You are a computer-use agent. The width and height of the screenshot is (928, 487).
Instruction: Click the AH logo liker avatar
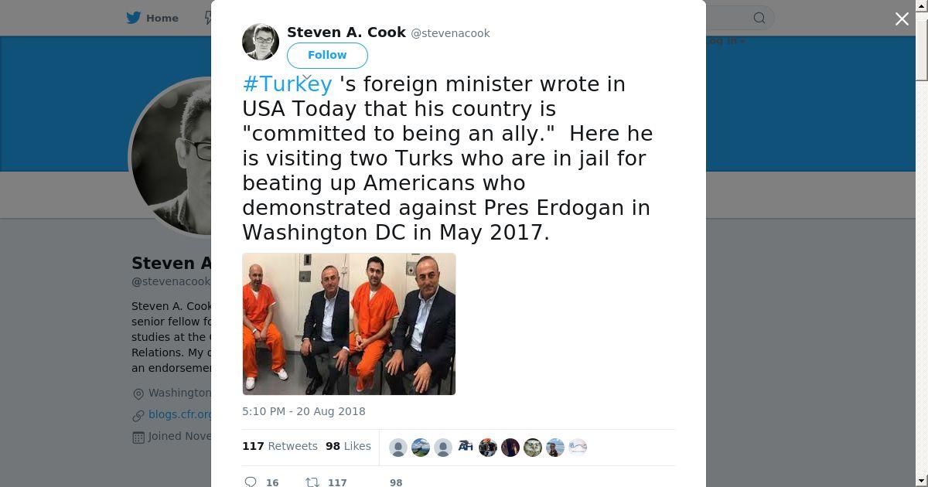[466, 447]
